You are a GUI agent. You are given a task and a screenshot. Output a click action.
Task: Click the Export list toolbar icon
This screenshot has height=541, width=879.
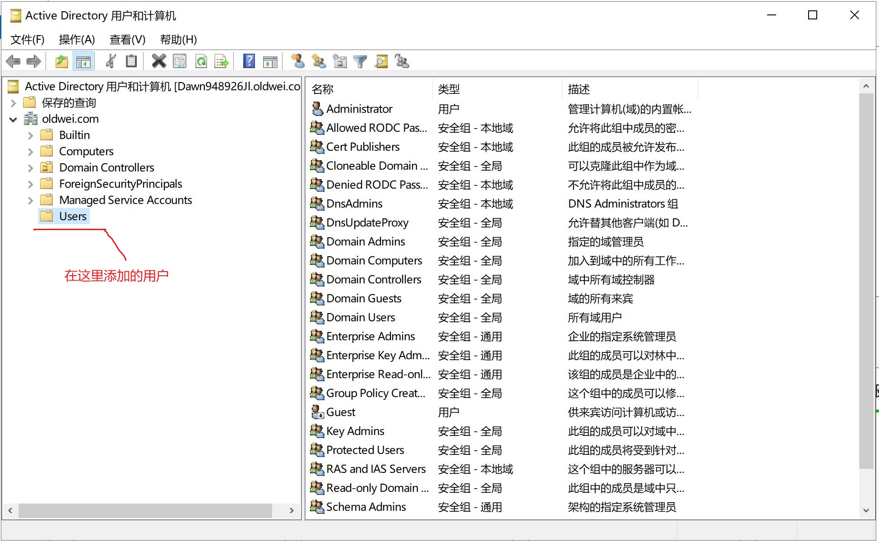click(222, 61)
